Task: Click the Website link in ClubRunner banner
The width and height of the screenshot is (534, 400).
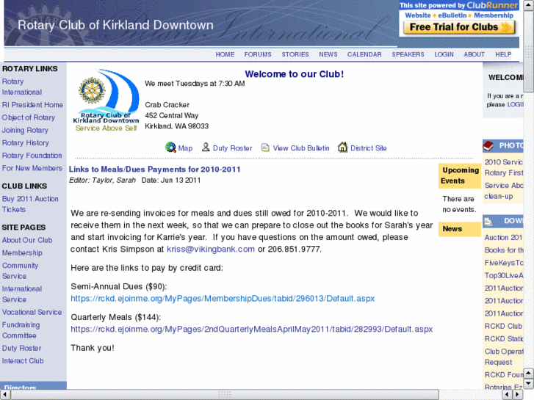Action: (x=417, y=15)
